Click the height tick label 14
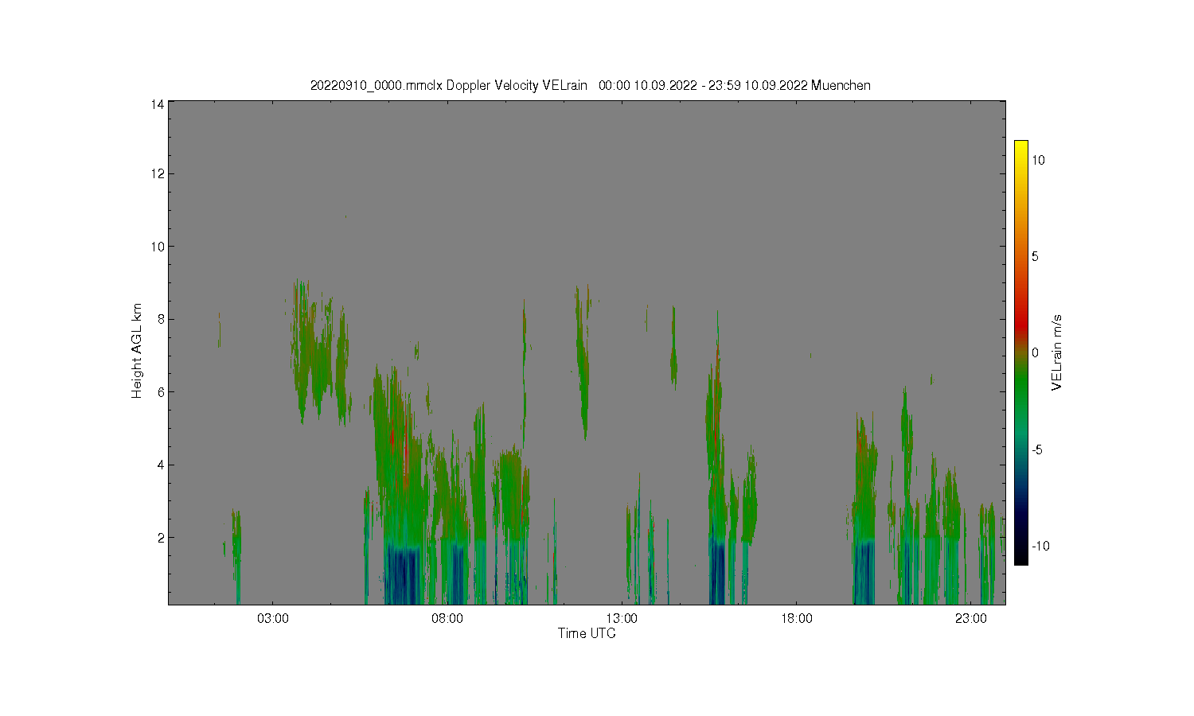Viewport: 1194px width, 716px height. (x=158, y=103)
